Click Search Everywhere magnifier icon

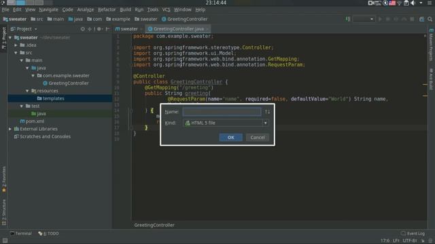tap(430, 19)
